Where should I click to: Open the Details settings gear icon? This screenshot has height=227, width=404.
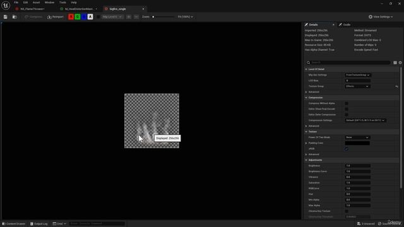click(400, 62)
